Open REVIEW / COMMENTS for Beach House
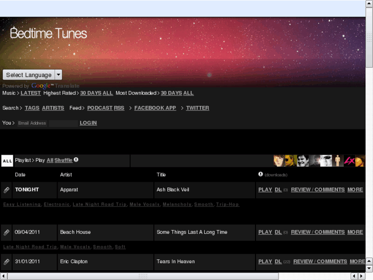373x280 pixels. tap(318, 232)
